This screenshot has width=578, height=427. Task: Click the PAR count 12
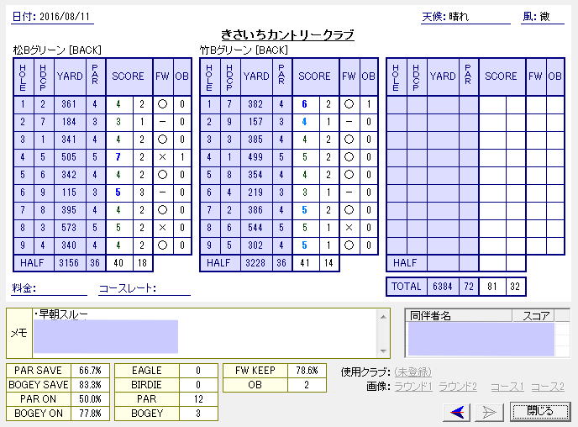pos(198,399)
